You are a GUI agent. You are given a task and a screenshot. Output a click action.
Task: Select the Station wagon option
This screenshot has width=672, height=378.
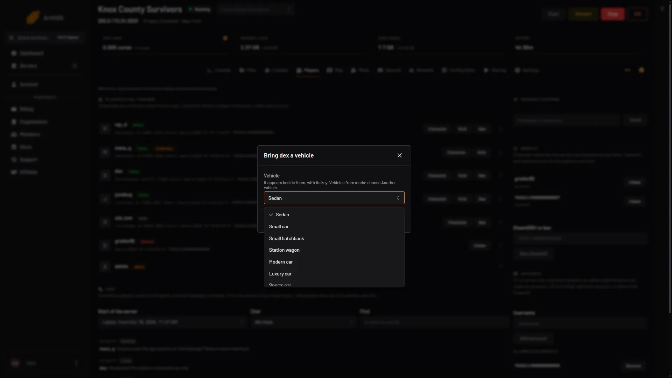(x=334, y=250)
